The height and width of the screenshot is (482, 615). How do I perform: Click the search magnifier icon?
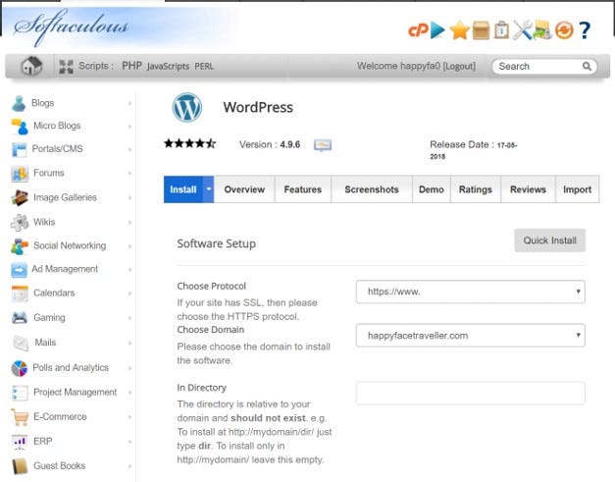pos(587,66)
